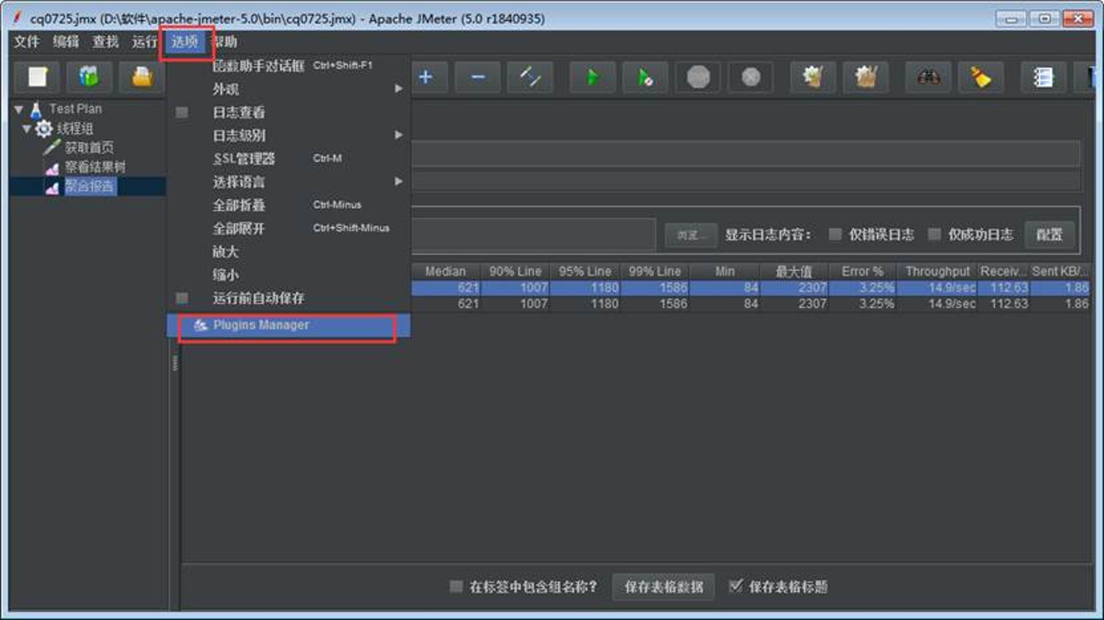Open the 文件 menu
The height and width of the screenshot is (620, 1104).
tap(26, 42)
